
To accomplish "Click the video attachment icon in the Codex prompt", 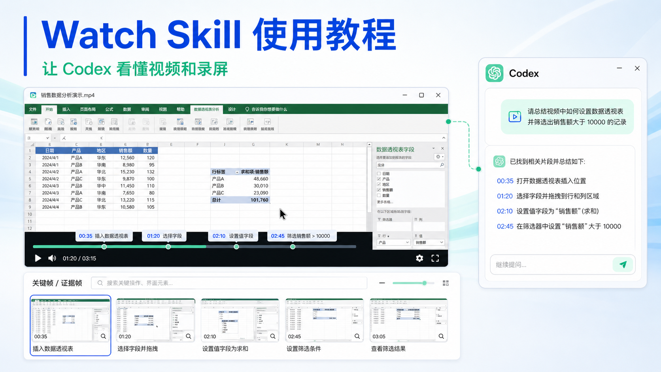I will (515, 117).
